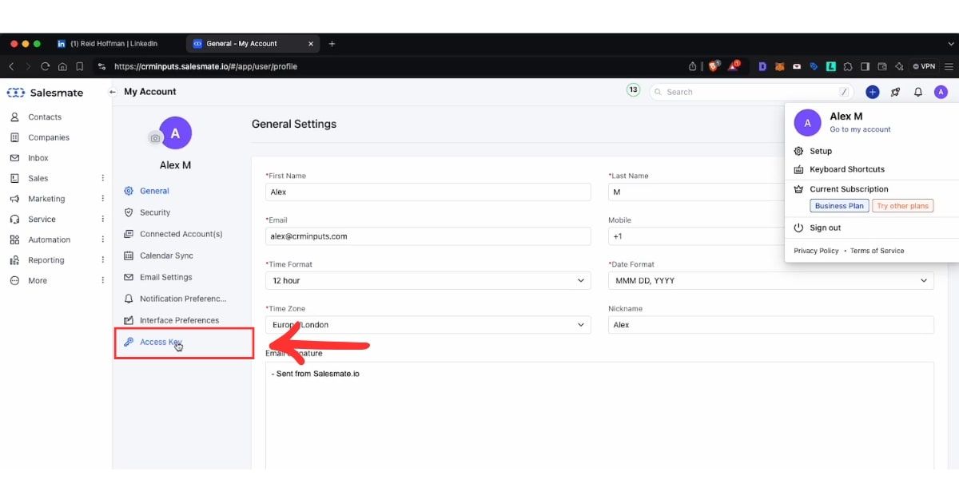Expand the Automation three-dot menu
Image resolution: width=959 pixels, height=503 pixels.
[x=102, y=240]
